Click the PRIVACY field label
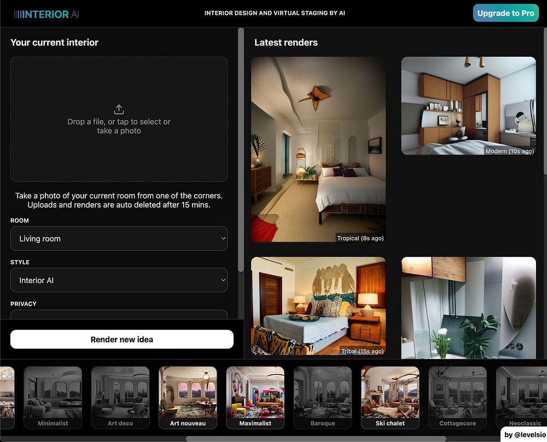The image size is (547, 442). coord(24,304)
